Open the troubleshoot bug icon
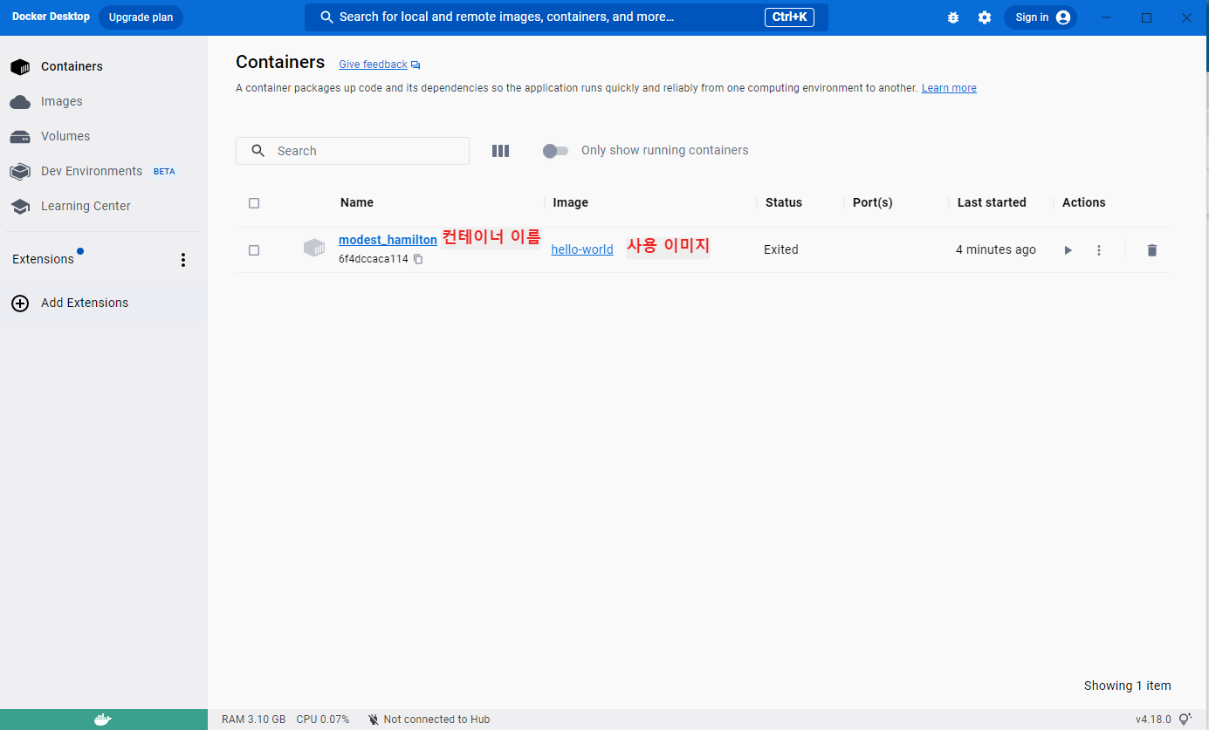Viewport: 1209px width, 730px height. coord(953,17)
